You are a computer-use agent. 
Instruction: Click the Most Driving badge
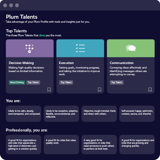17,82
